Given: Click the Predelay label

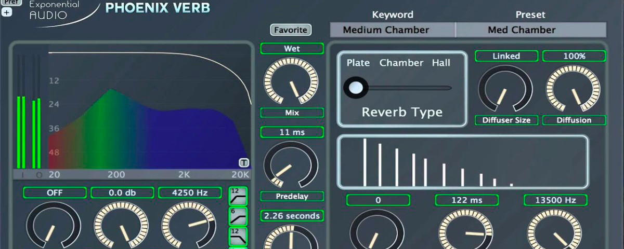Looking at the screenshot, I should point(292,196).
